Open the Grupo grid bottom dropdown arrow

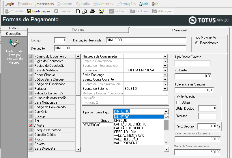[166, 149]
